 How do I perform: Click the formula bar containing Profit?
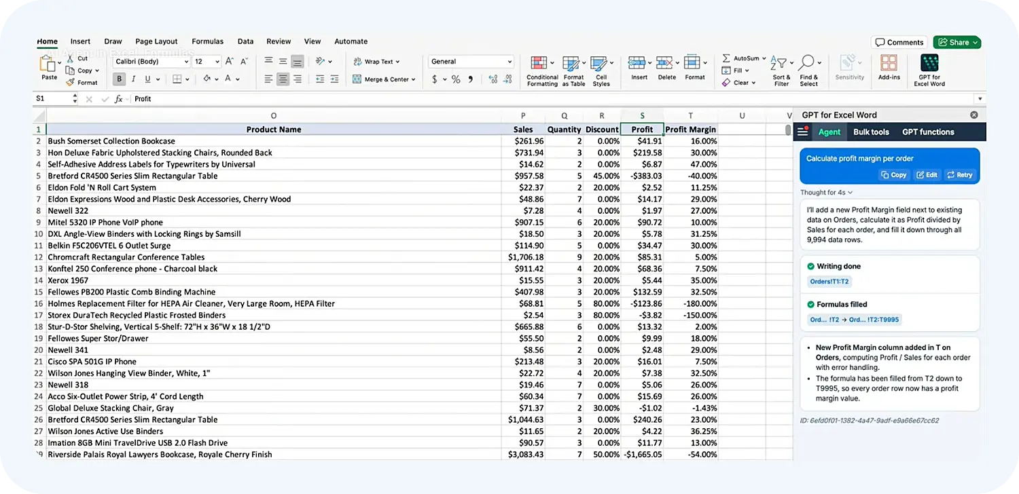tap(554, 99)
